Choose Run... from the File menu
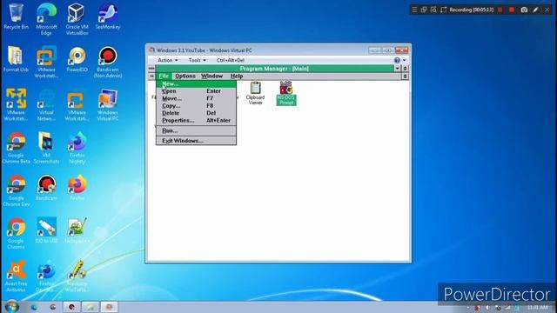557x313 pixels. pyautogui.click(x=196, y=130)
